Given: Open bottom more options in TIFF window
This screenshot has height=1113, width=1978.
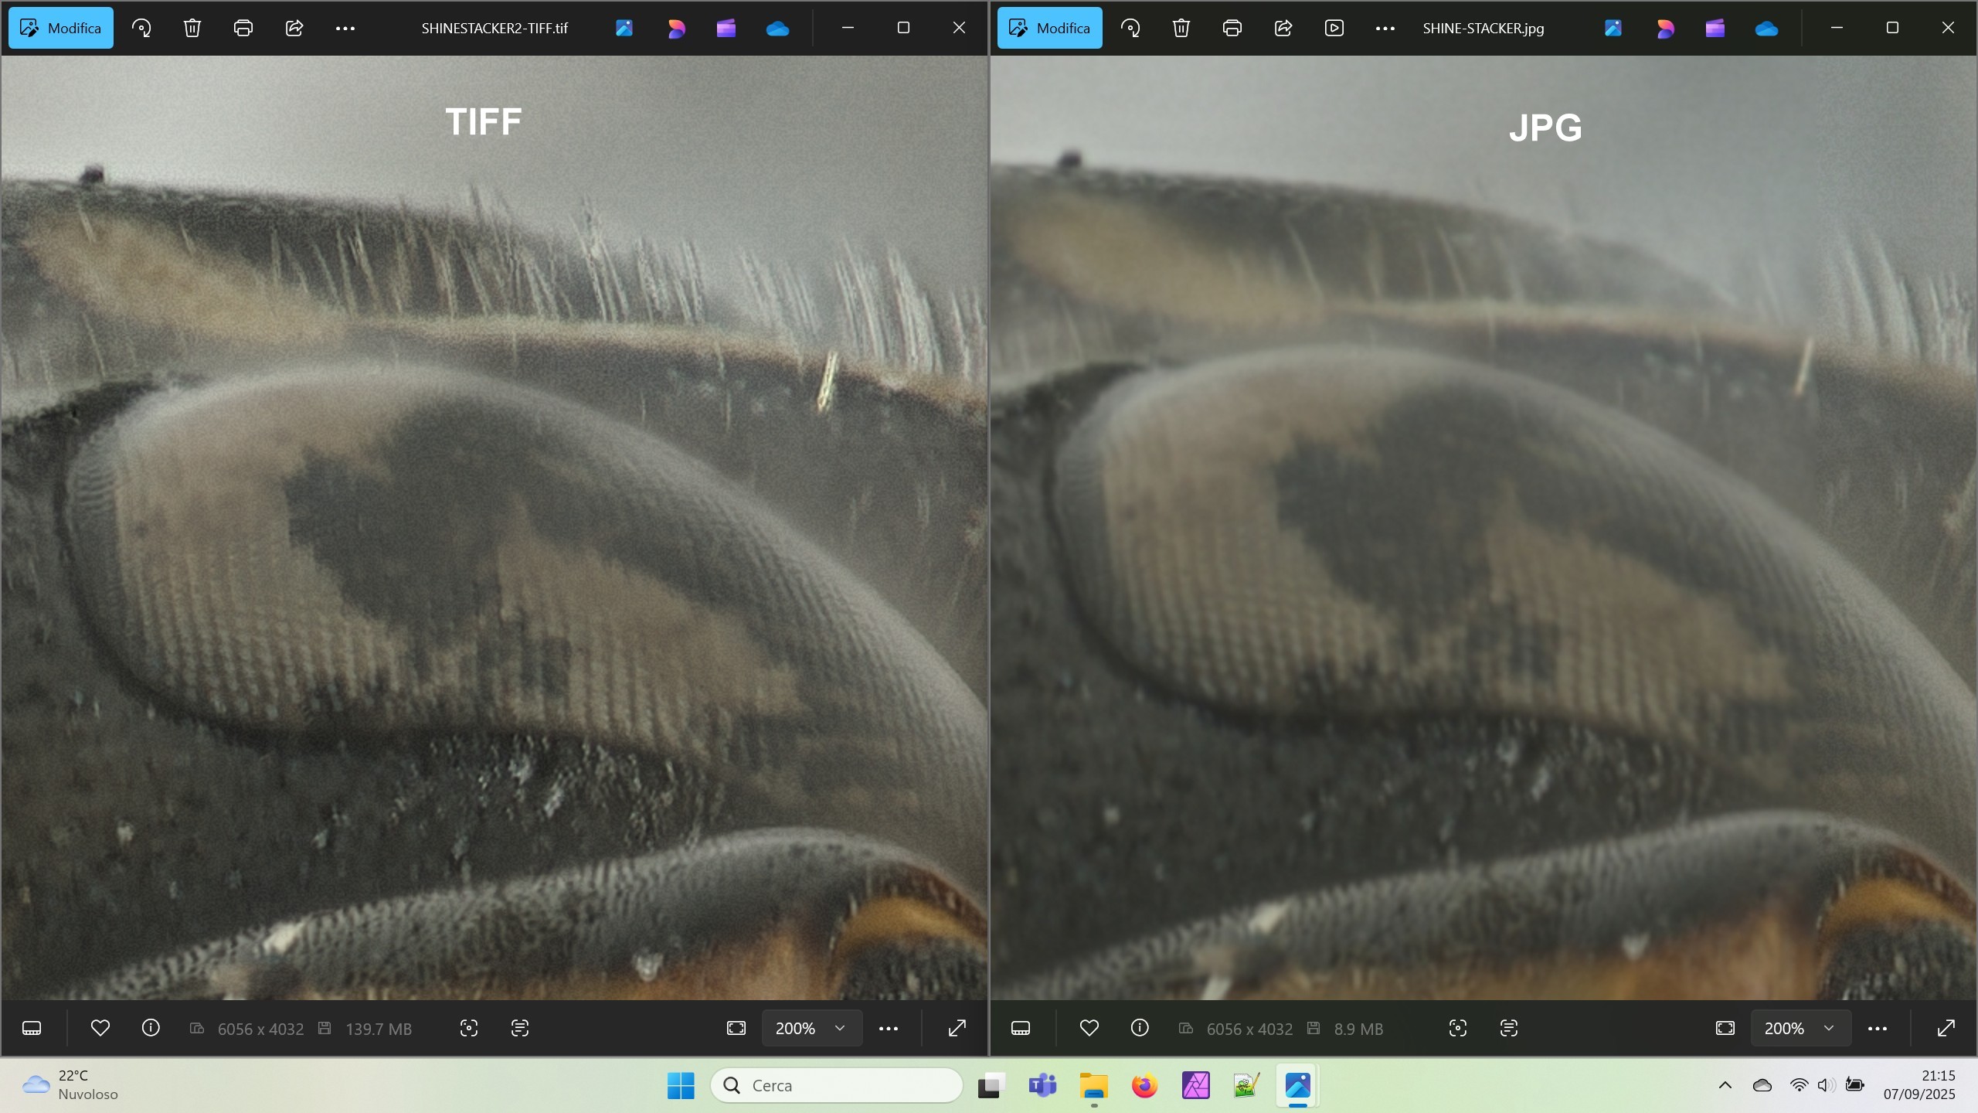Looking at the screenshot, I should (x=889, y=1028).
